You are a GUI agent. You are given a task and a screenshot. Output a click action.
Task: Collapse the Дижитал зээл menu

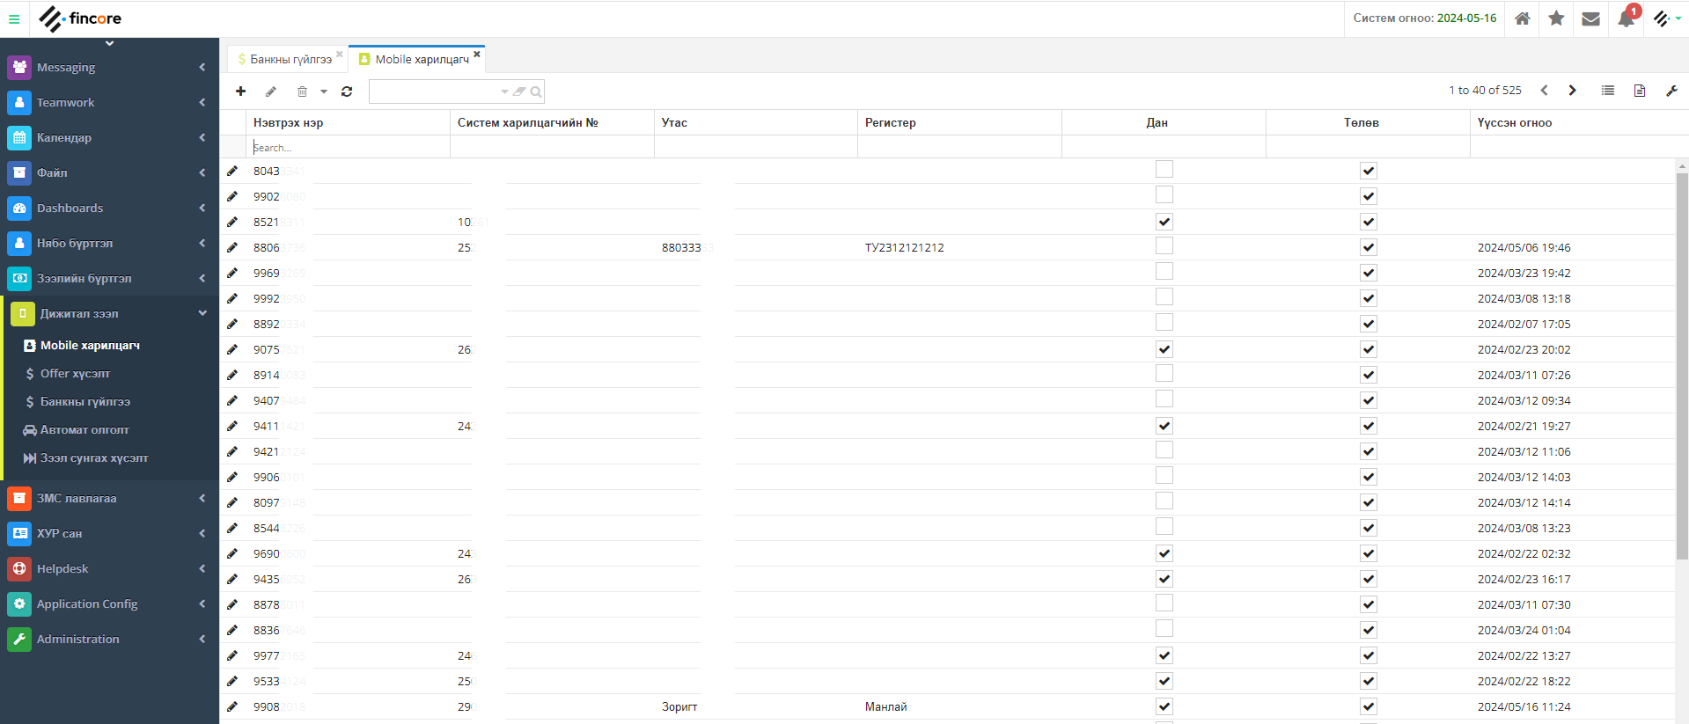(x=109, y=313)
